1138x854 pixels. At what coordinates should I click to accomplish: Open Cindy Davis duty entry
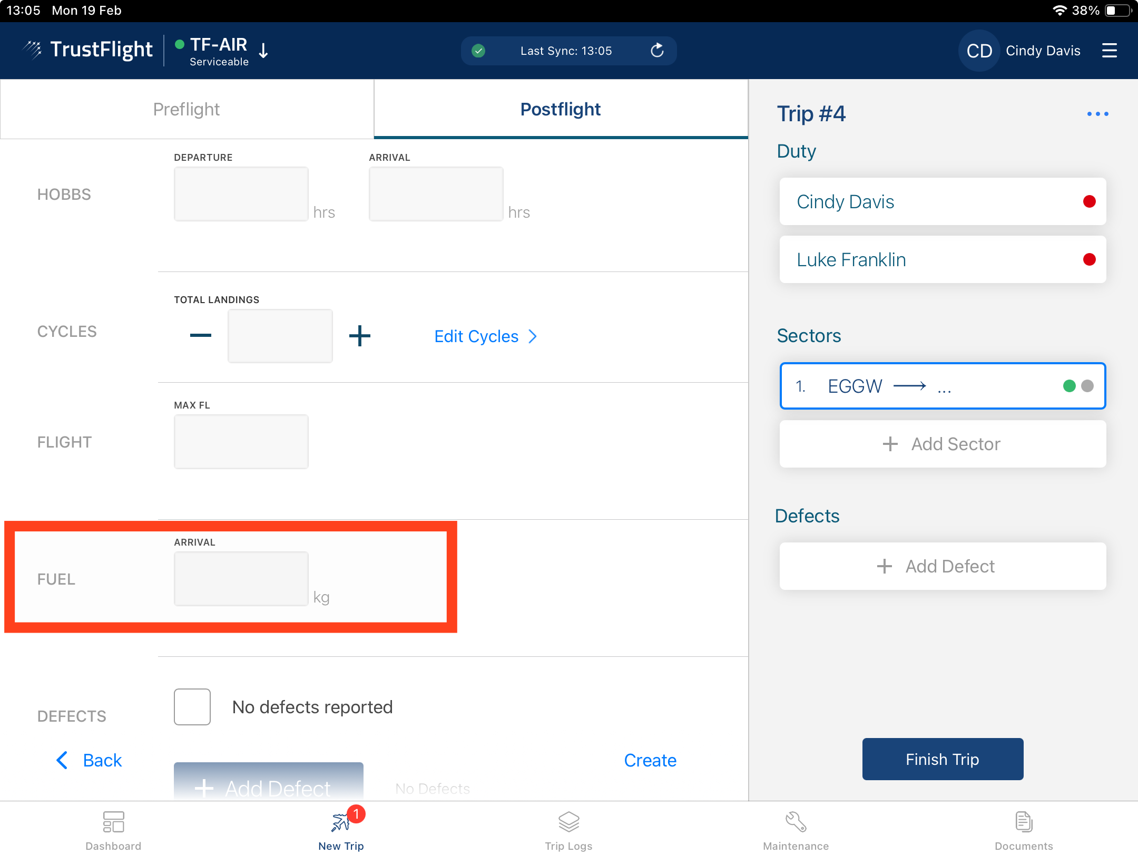click(942, 202)
